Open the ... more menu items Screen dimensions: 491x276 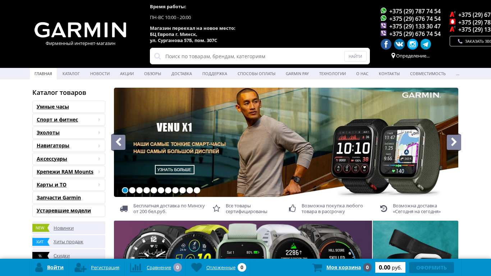pyautogui.click(x=458, y=74)
